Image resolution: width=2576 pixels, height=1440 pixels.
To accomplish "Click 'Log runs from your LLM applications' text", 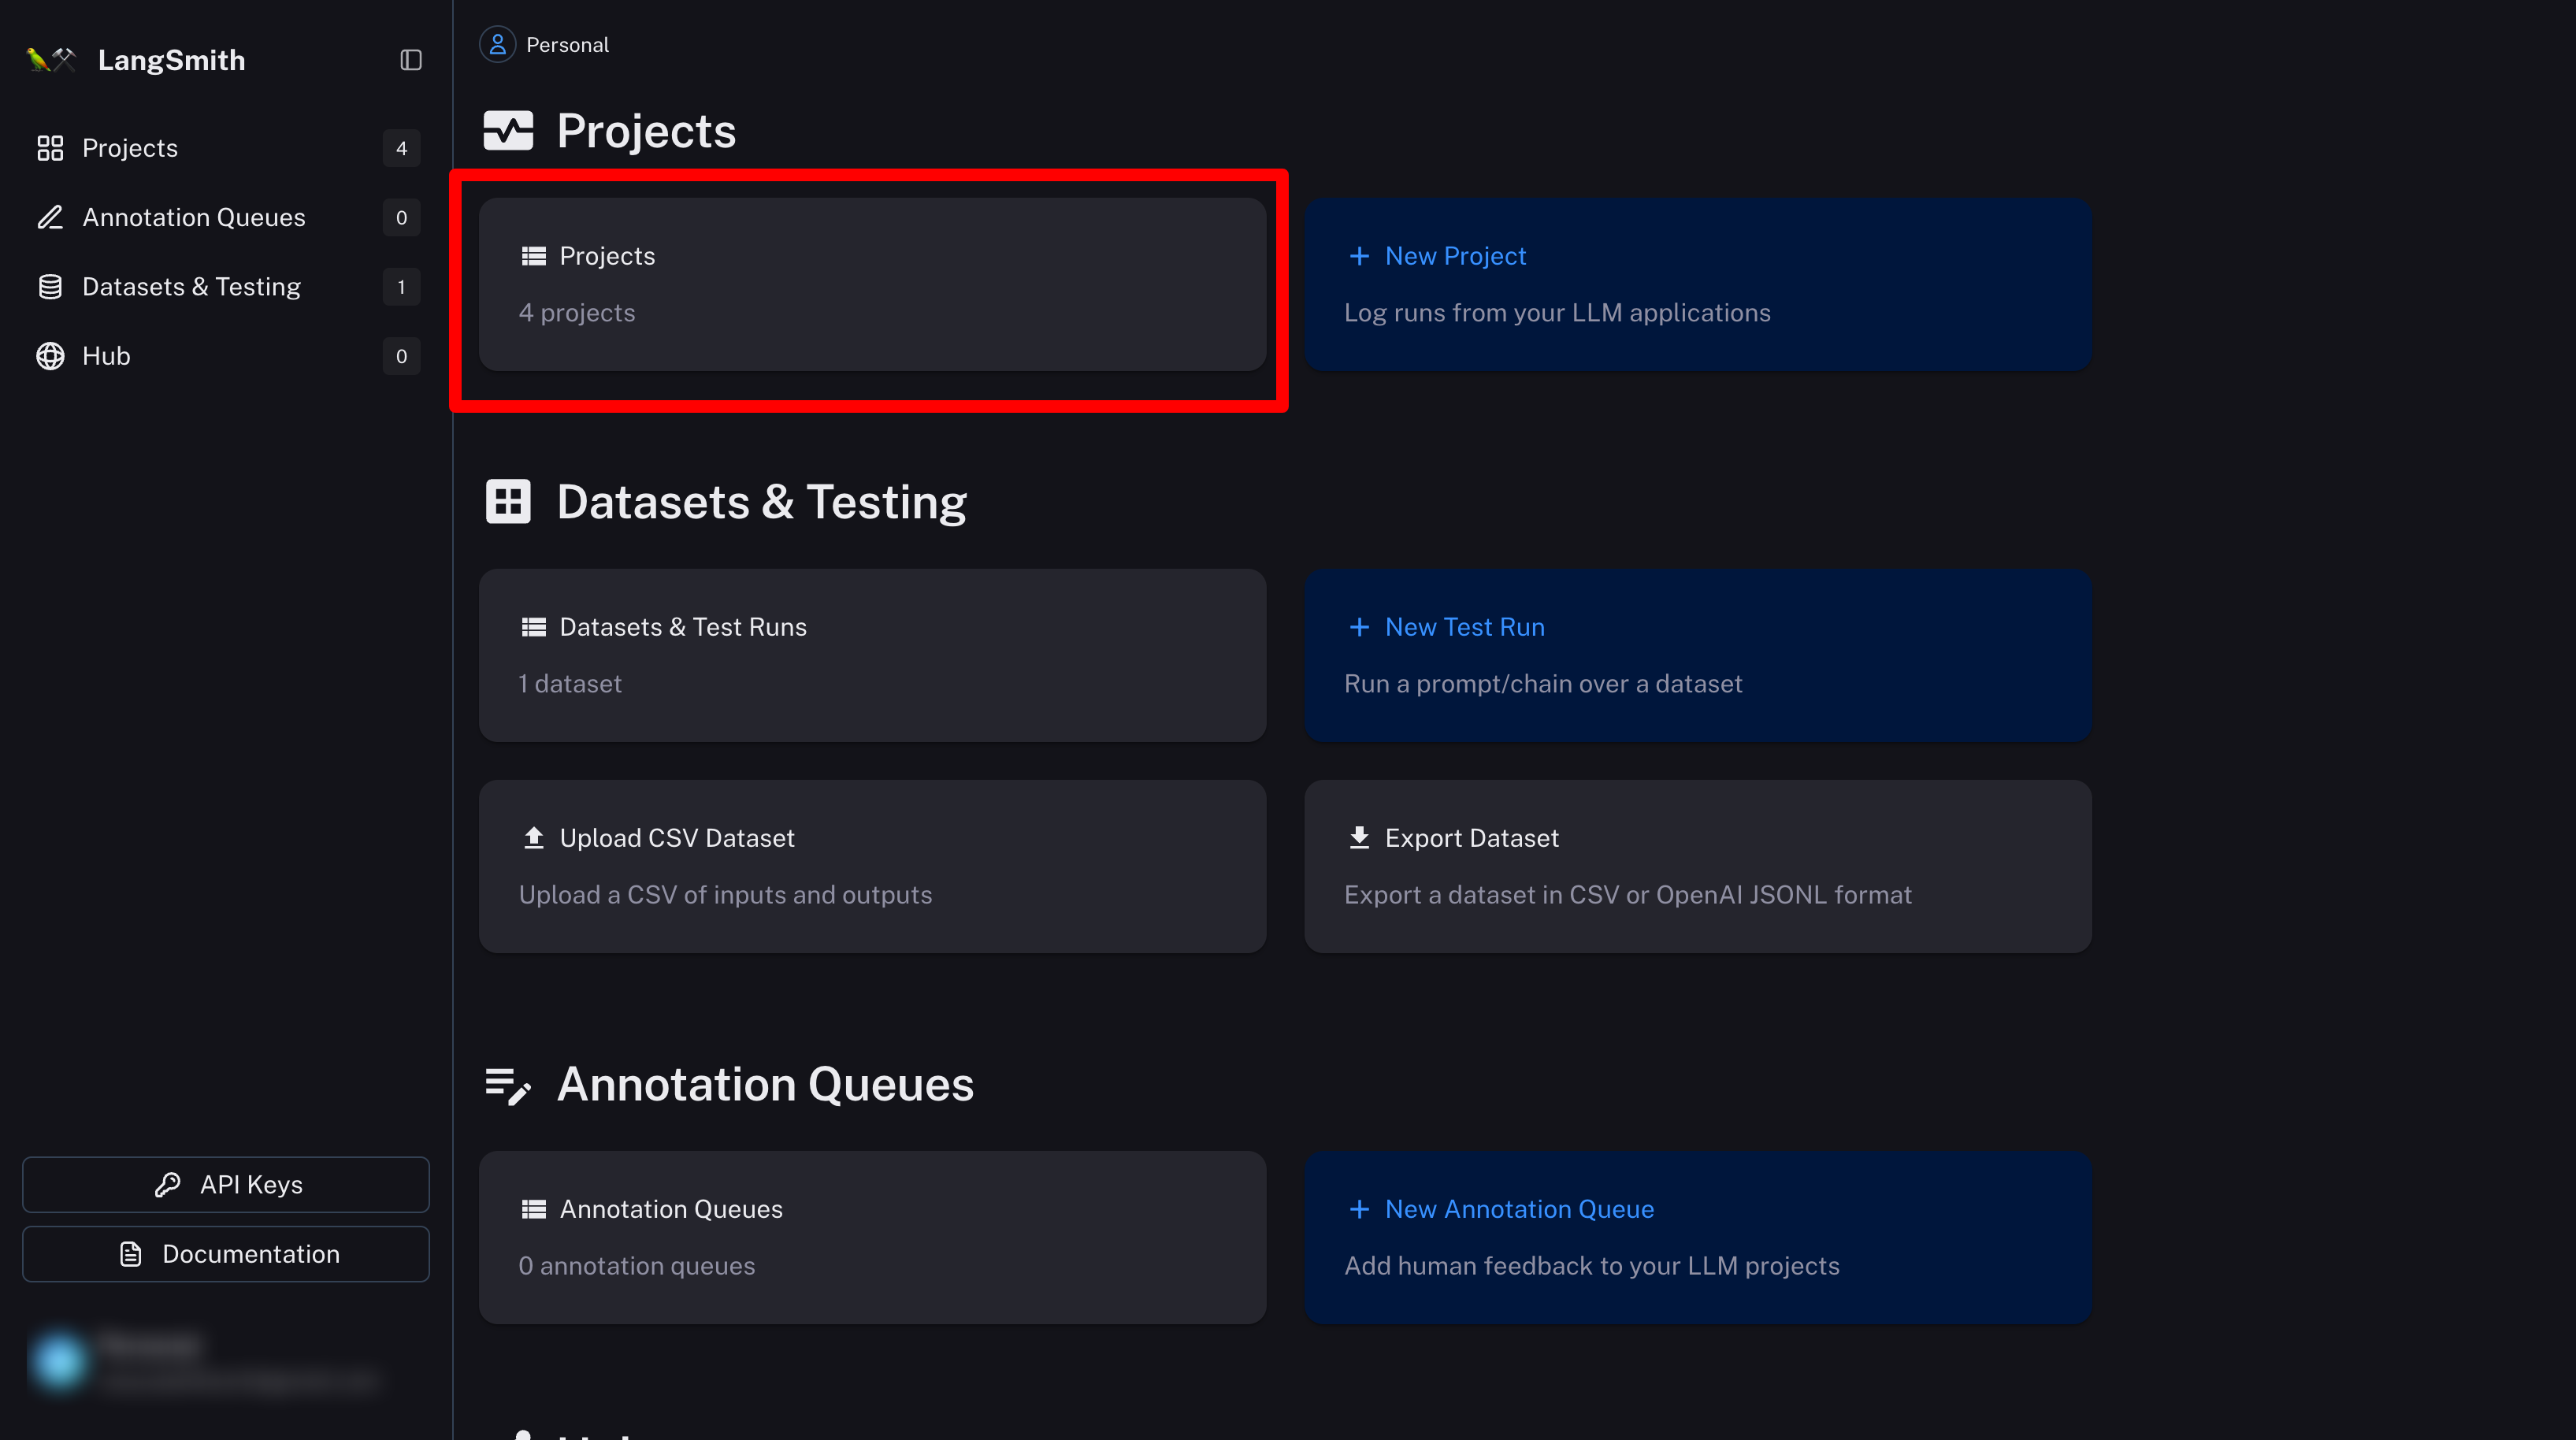I will [1557, 313].
